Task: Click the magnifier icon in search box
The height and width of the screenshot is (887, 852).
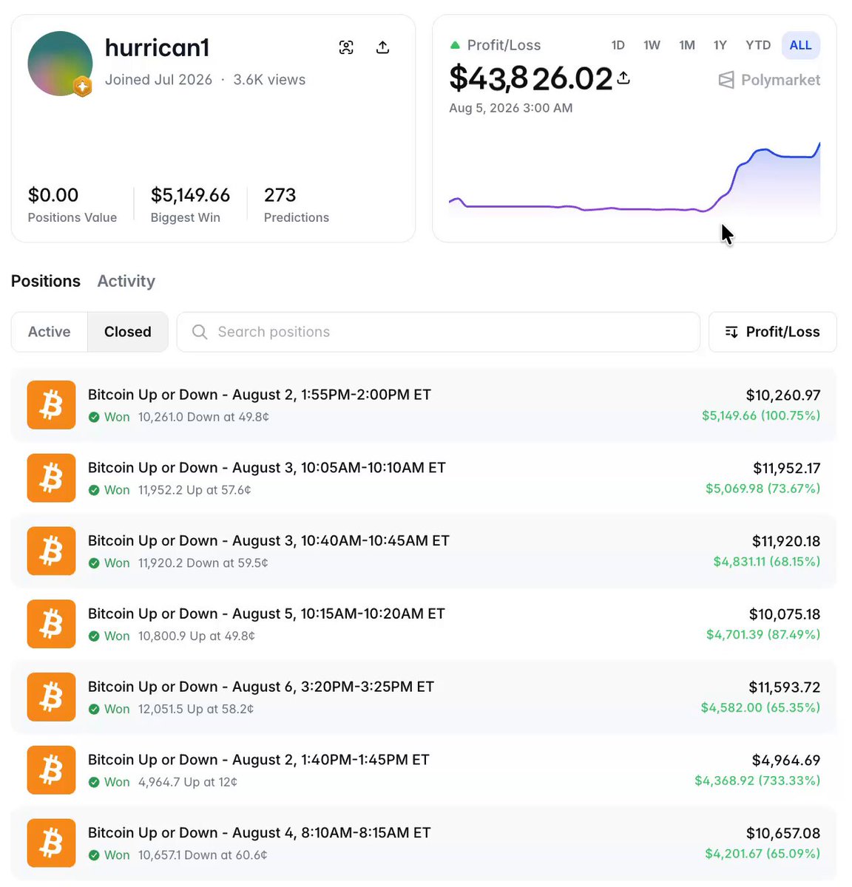Action: click(200, 332)
